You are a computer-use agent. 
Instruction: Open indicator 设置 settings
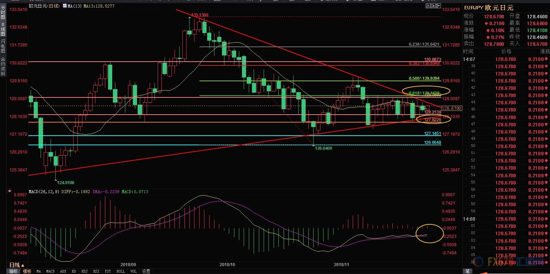pyautogui.click(x=146, y=271)
